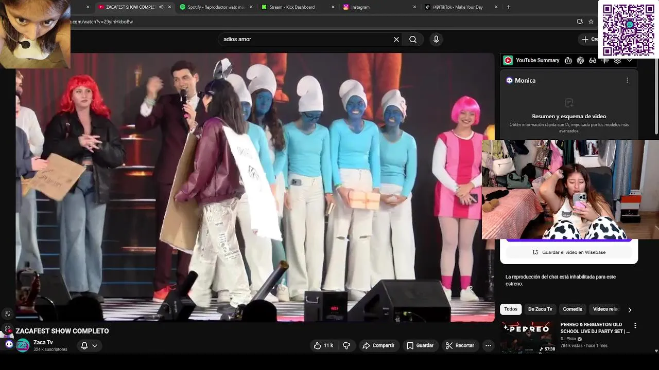
Task: Select the 'De Zaca Tv' filter chip
Action: [x=540, y=309]
